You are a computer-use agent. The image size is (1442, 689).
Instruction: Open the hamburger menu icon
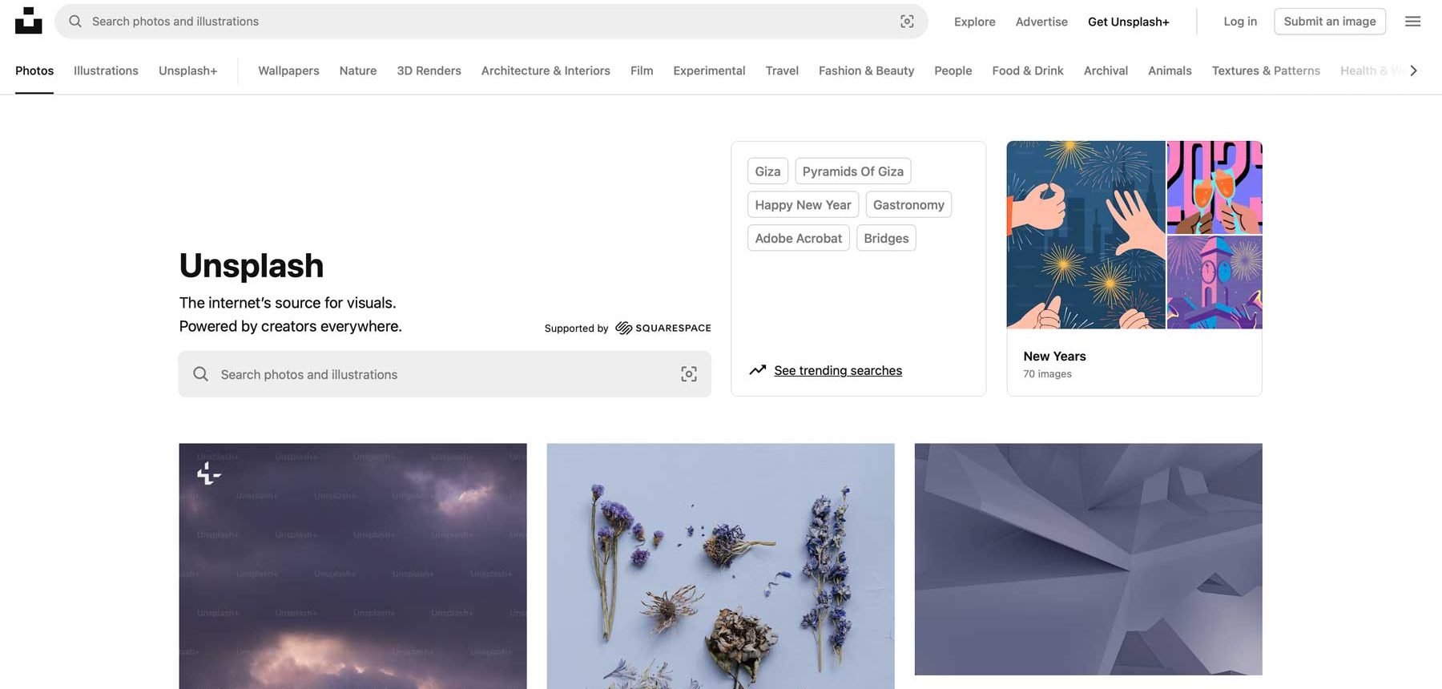1412,22
